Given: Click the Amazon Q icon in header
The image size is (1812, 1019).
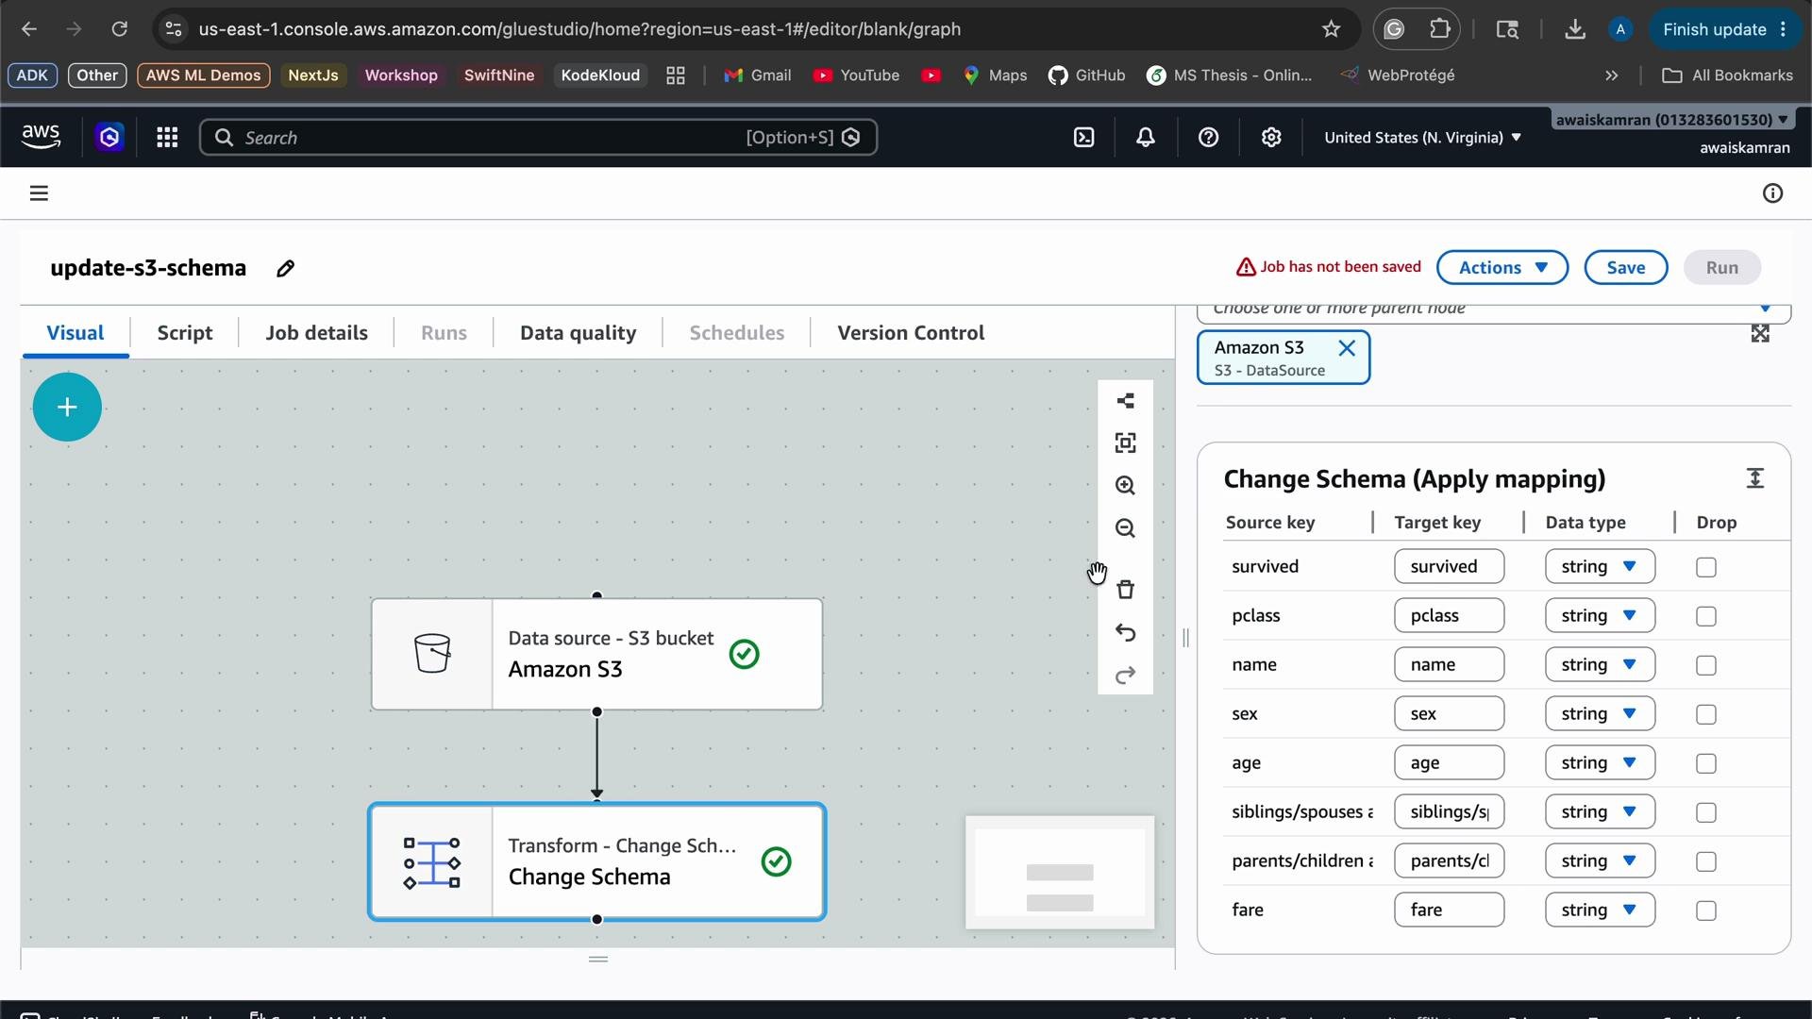Looking at the screenshot, I should click(109, 138).
